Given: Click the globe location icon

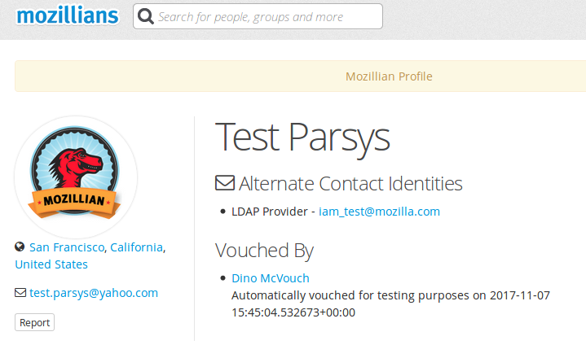Looking at the screenshot, I should tap(20, 247).
